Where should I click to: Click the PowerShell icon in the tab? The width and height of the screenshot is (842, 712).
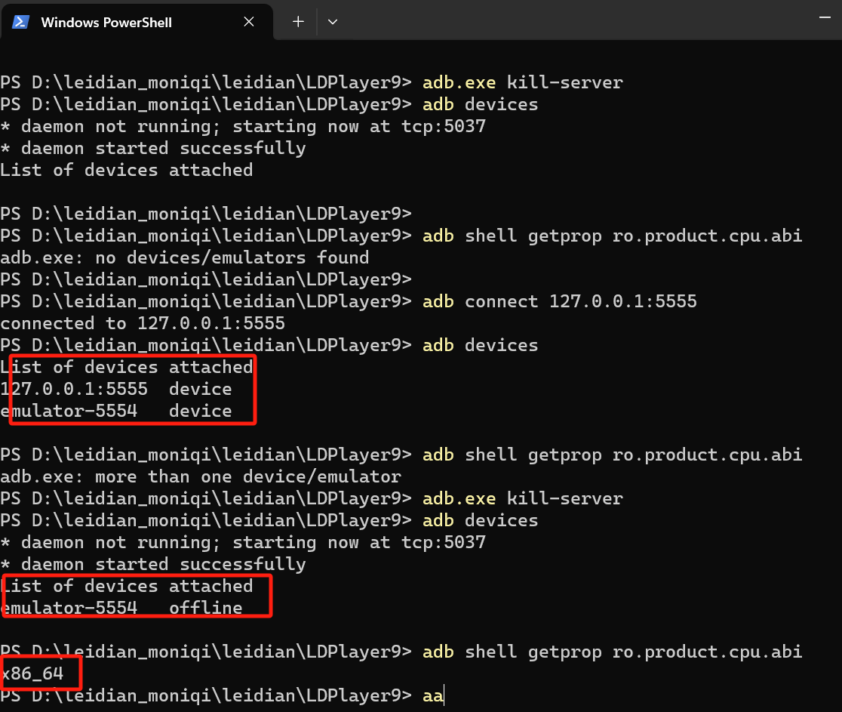click(20, 22)
